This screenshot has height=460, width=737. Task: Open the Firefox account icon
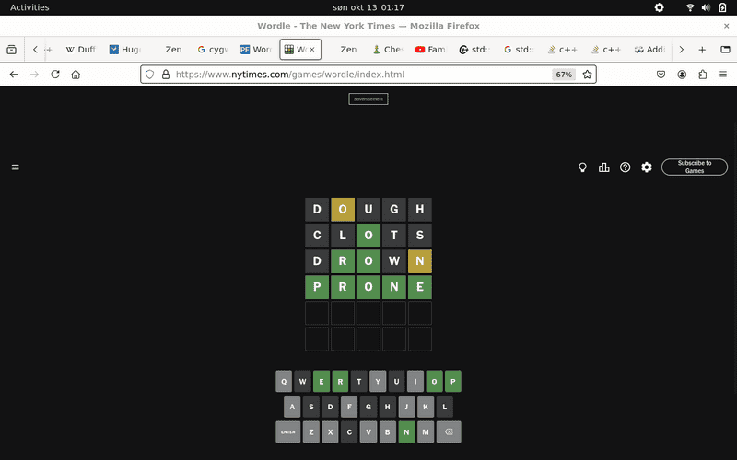[x=682, y=75]
